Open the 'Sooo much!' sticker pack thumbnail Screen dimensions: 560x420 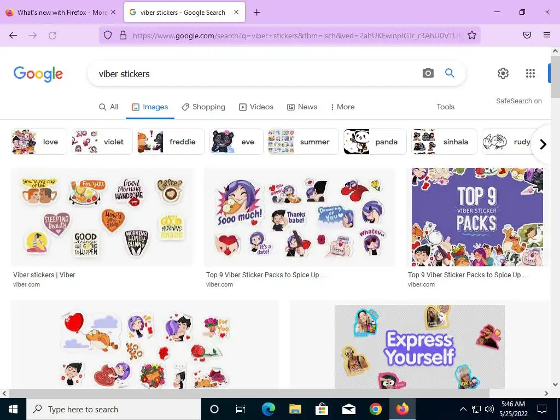(x=299, y=217)
